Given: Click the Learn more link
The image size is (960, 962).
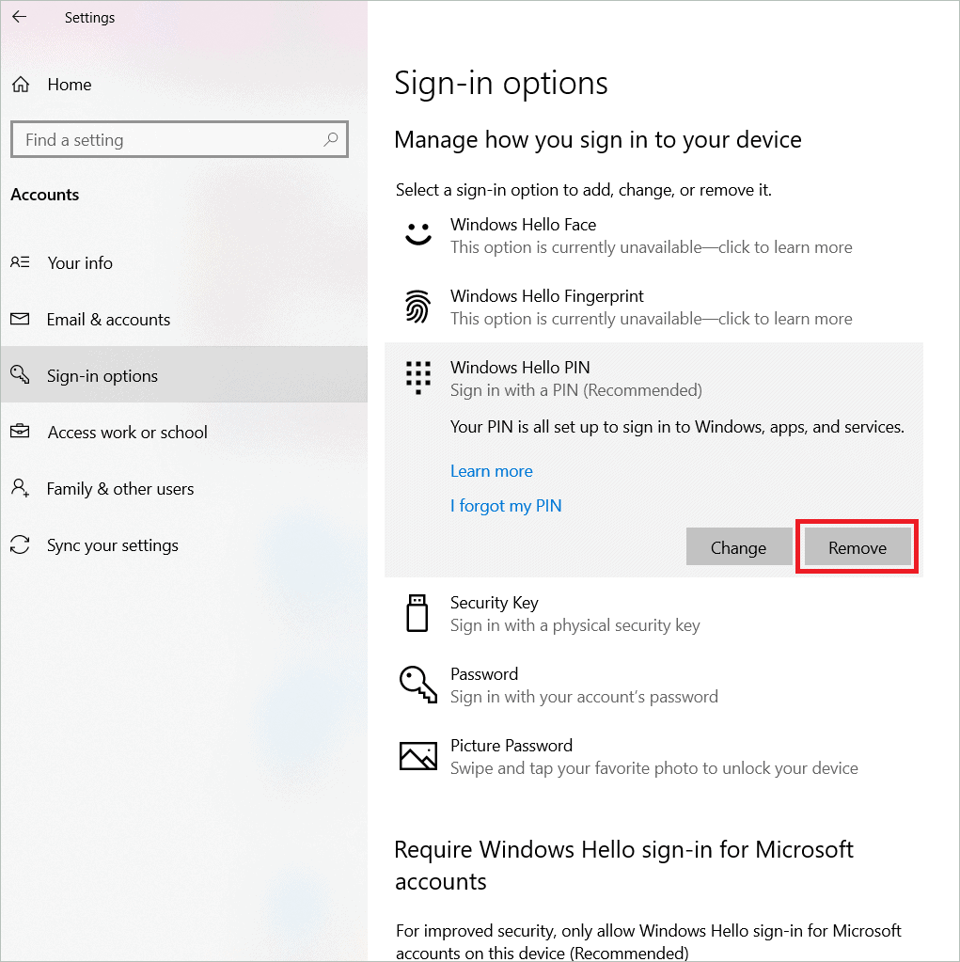Looking at the screenshot, I should tap(492, 471).
